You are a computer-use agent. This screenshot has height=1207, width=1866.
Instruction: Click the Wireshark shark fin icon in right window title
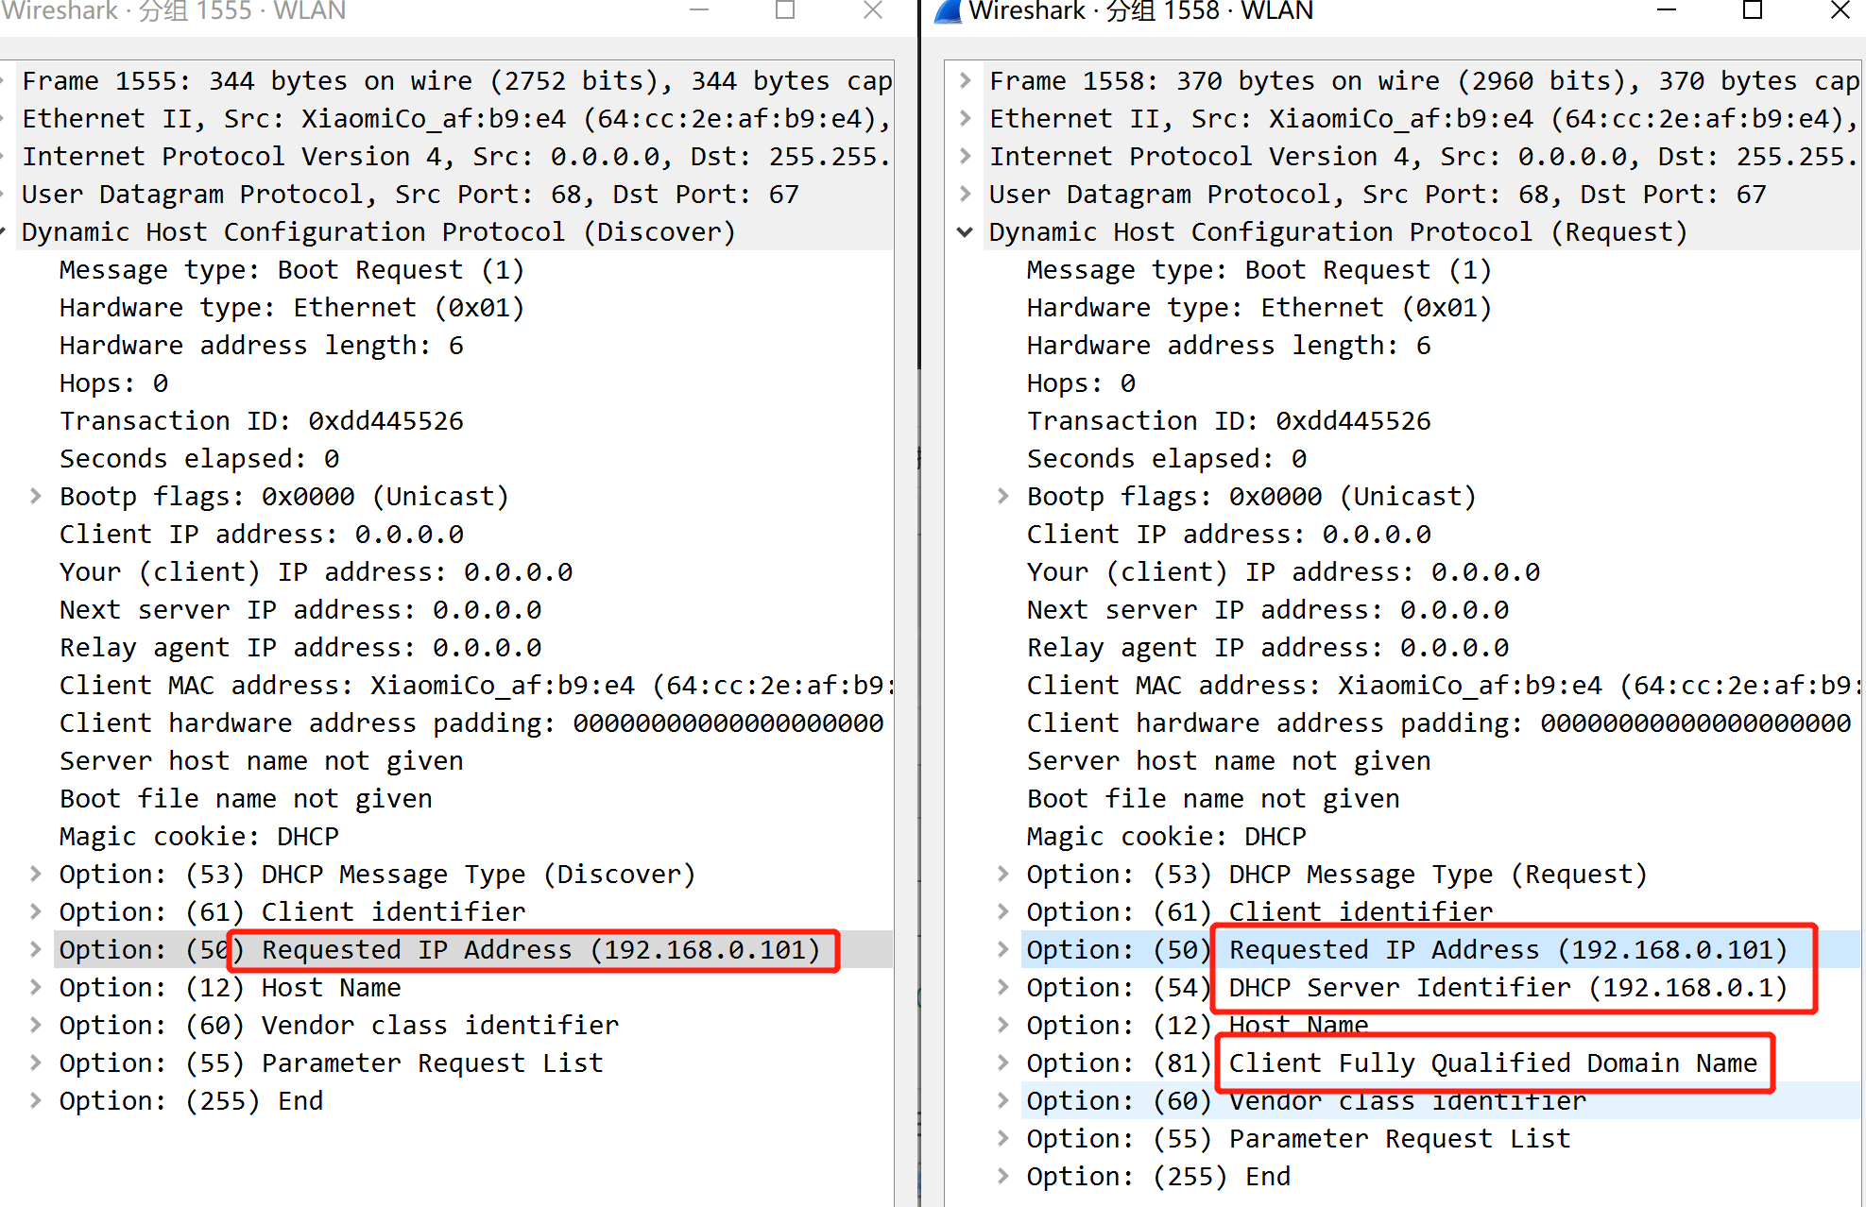948,11
